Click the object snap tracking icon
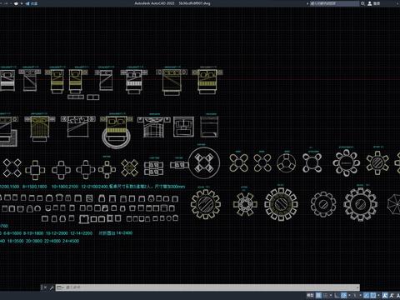Screen dimensions: 400x300 click(x=367, y=295)
